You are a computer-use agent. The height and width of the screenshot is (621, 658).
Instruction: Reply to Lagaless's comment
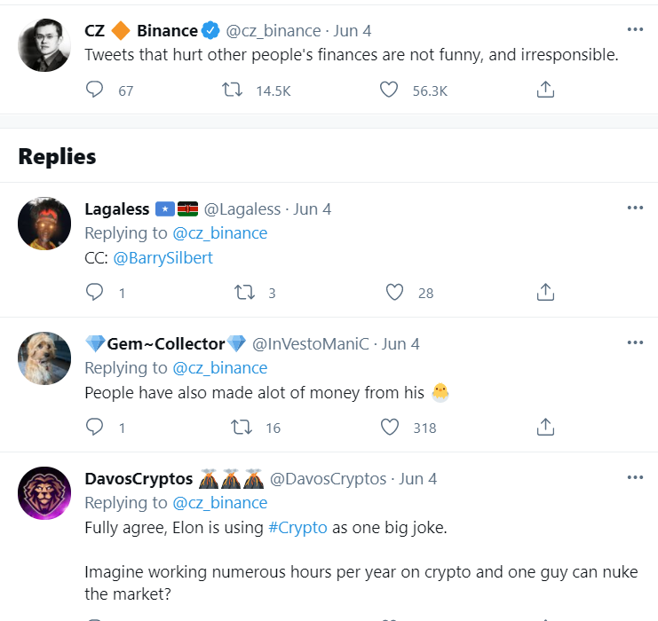tap(95, 292)
